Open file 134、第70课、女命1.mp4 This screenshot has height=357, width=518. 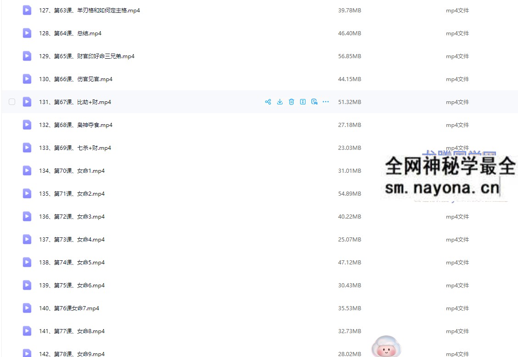pos(72,170)
